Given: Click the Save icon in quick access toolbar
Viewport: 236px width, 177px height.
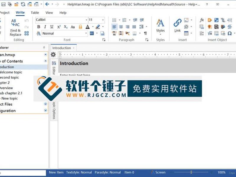Looking at the screenshot, I should (3, 4).
